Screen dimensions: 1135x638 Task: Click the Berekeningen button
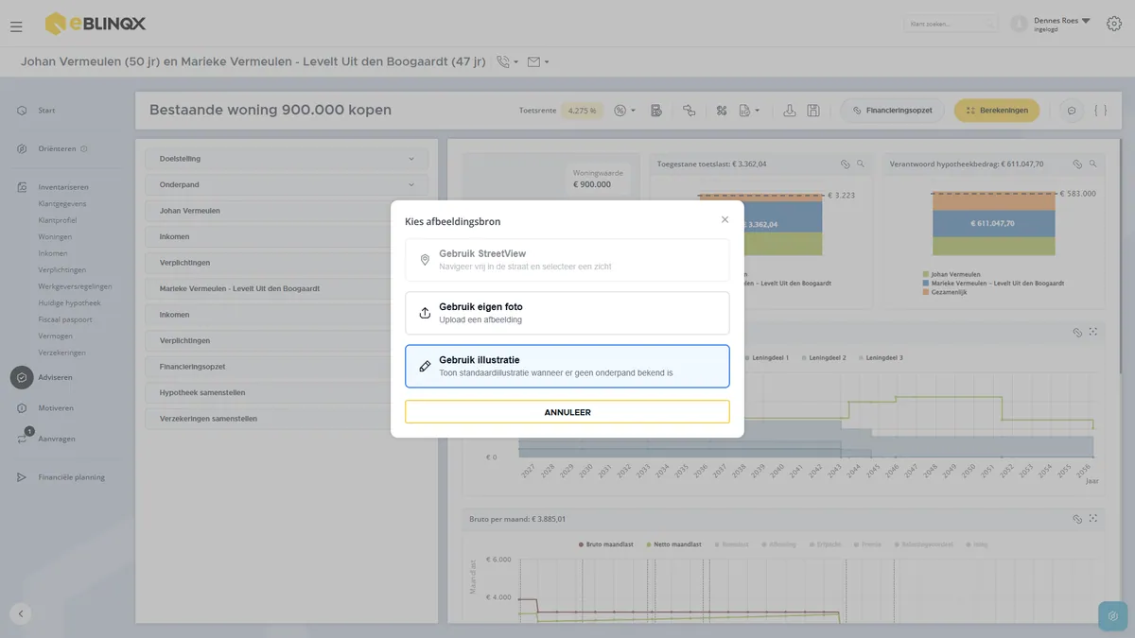pyautogui.click(x=997, y=111)
